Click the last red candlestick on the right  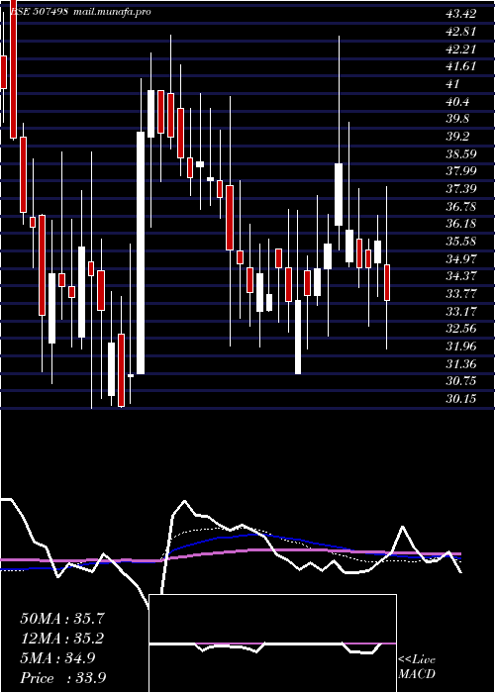(387, 283)
